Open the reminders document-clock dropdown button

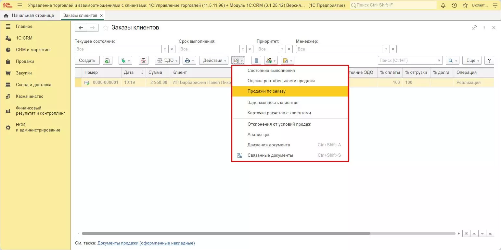288,61
